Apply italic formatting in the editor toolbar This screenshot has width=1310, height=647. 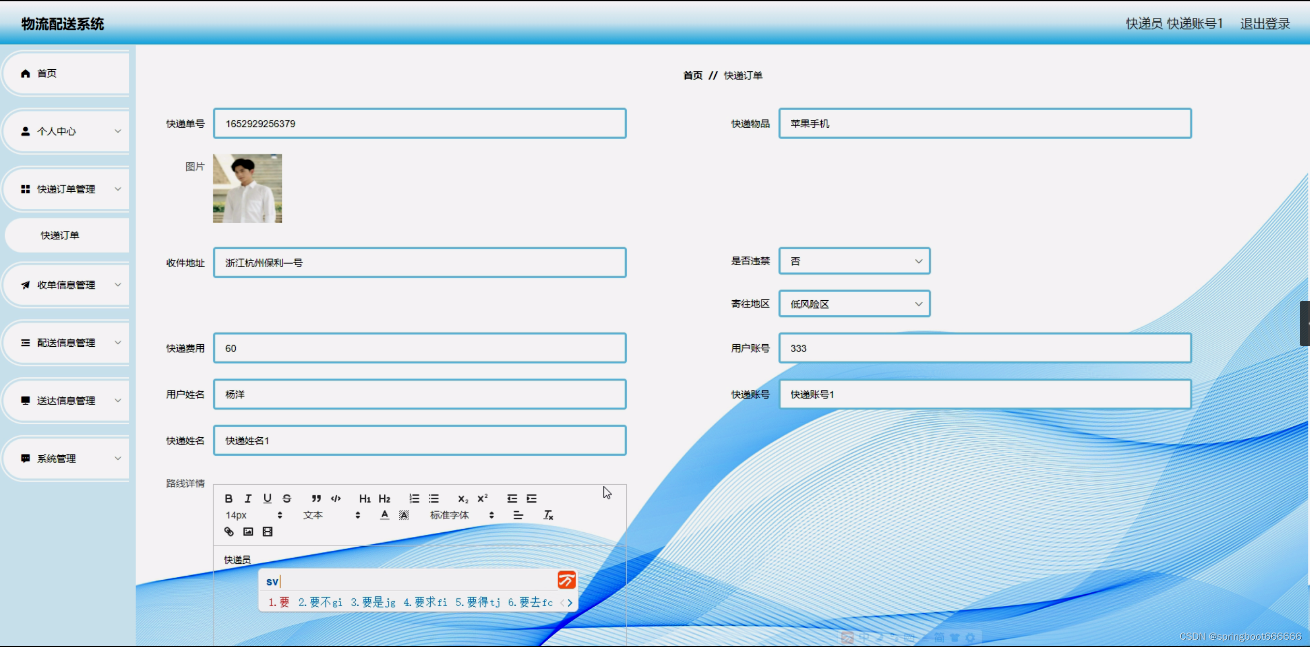click(x=248, y=499)
